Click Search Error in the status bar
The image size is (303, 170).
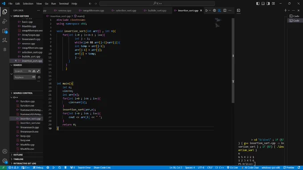84,168
